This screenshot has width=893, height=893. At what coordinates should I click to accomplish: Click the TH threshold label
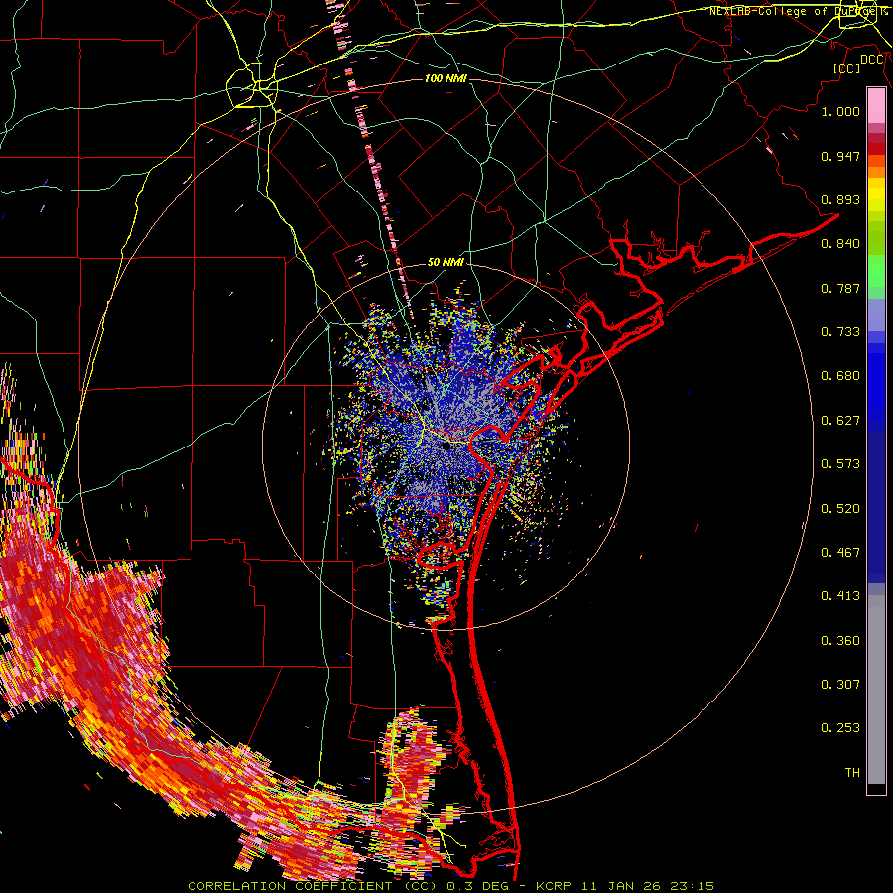click(852, 773)
